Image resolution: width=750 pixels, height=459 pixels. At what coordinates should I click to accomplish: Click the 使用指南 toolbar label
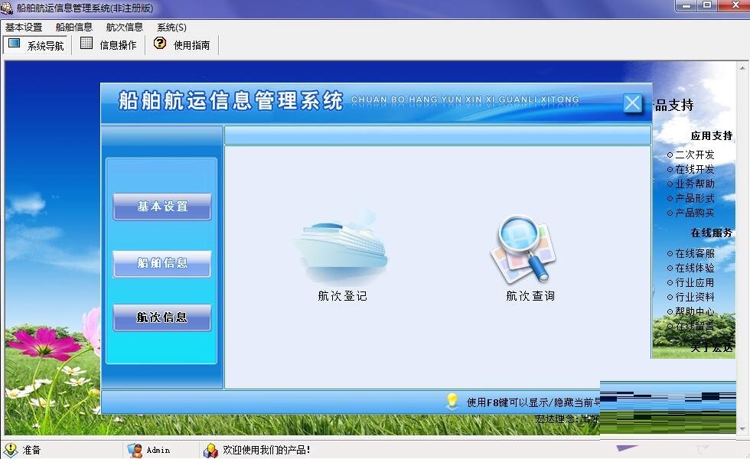pyautogui.click(x=192, y=45)
